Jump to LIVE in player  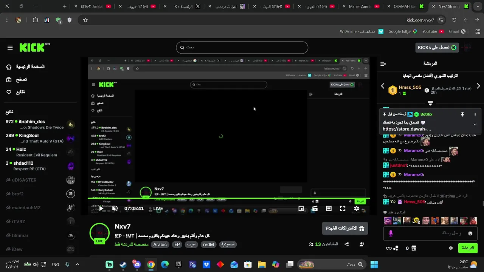pyautogui.click(x=156, y=209)
